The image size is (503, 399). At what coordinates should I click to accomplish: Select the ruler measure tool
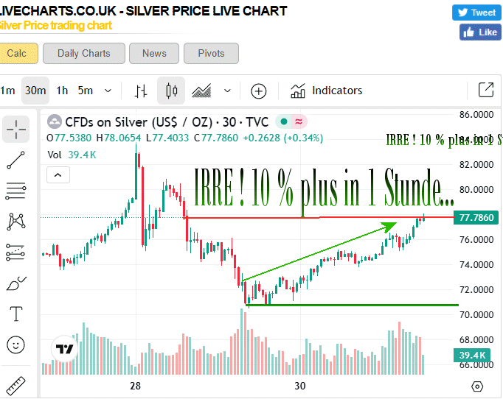15,384
